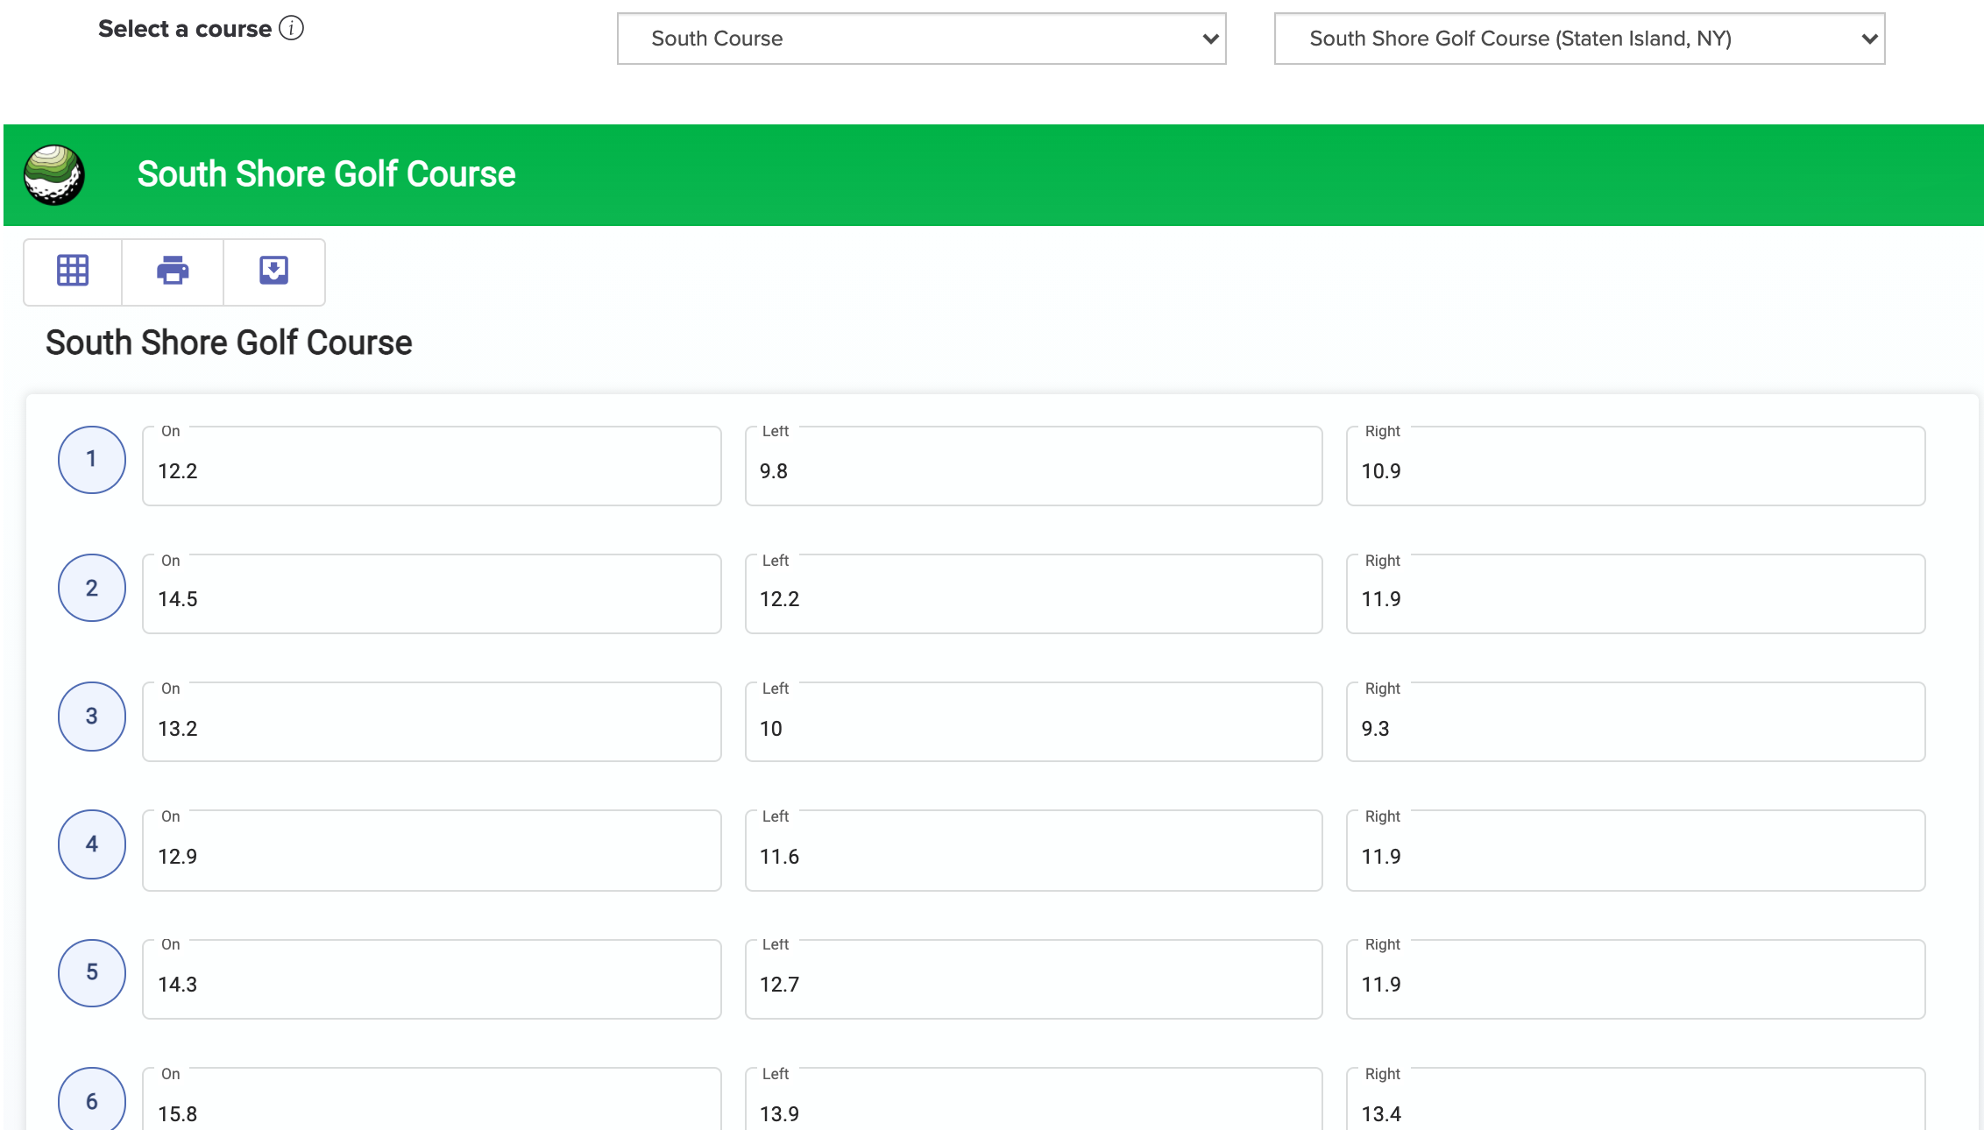Screen dimensions: 1984x1130
Task: Click hole 6 Left field with 13.9
Action: pos(1033,1099)
